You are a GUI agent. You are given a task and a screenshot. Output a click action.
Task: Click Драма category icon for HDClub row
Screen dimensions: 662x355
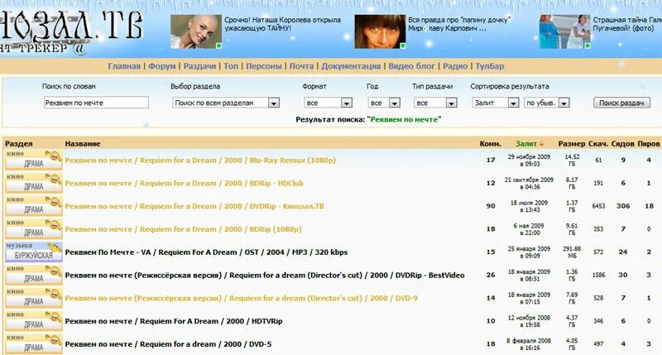click(x=33, y=183)
